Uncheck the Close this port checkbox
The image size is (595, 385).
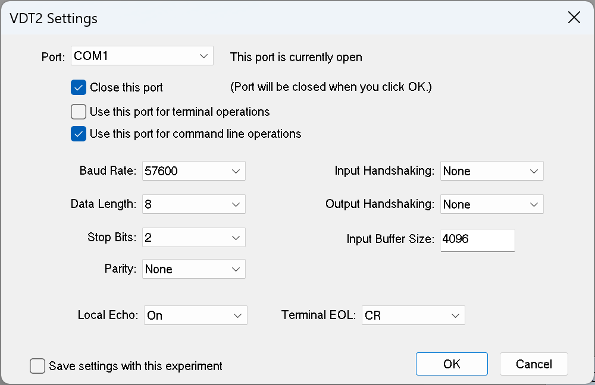coord(78,87)
